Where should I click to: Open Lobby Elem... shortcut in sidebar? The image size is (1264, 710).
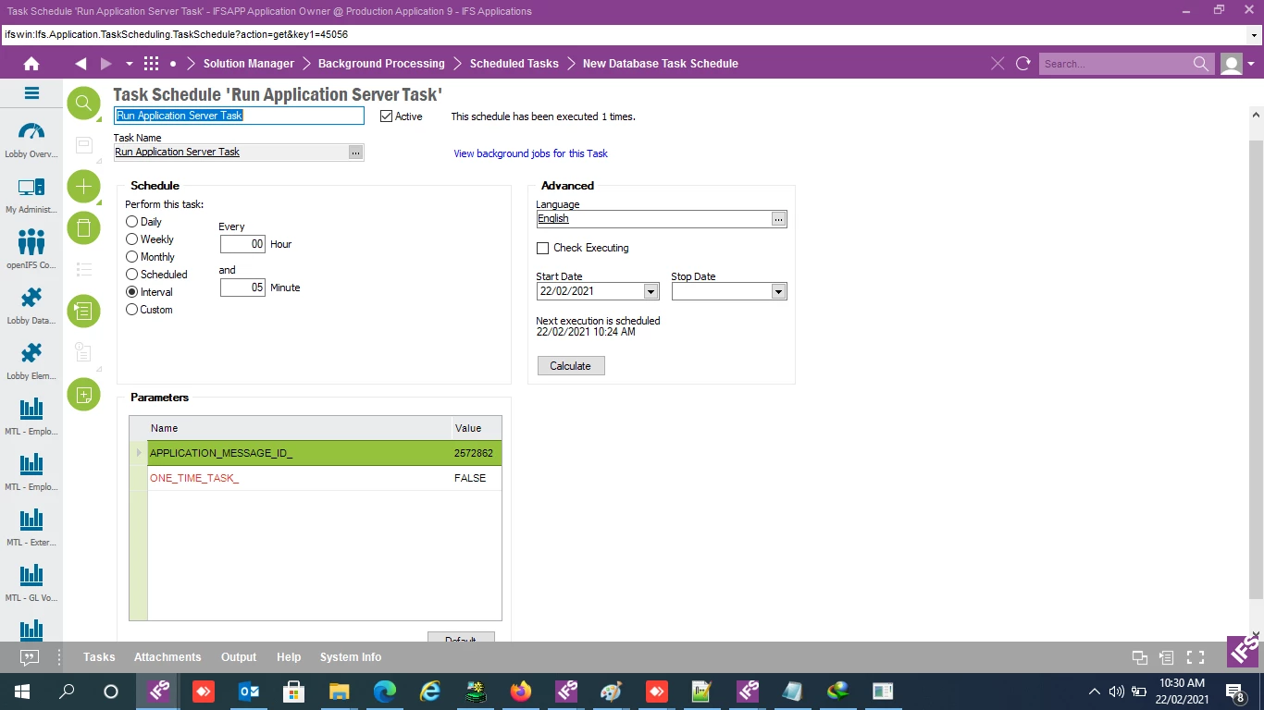[x=31, y=361]
